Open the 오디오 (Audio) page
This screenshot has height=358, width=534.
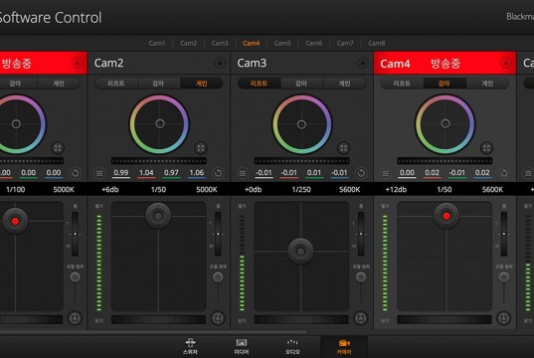[x=292, y=347]
